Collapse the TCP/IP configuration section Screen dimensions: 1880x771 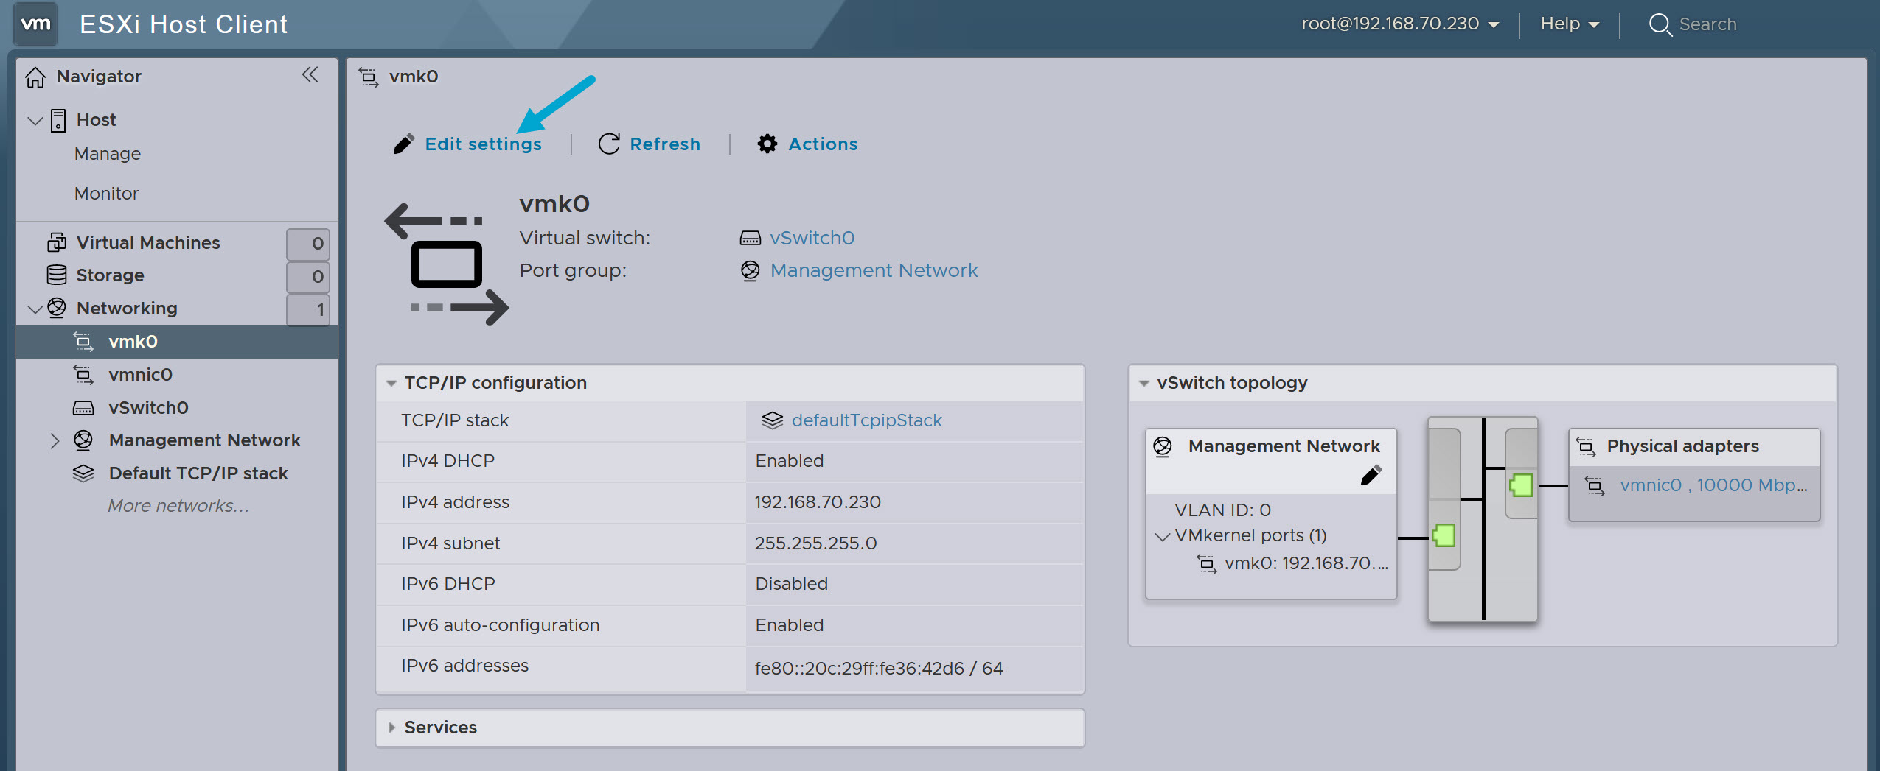(392, 382)
